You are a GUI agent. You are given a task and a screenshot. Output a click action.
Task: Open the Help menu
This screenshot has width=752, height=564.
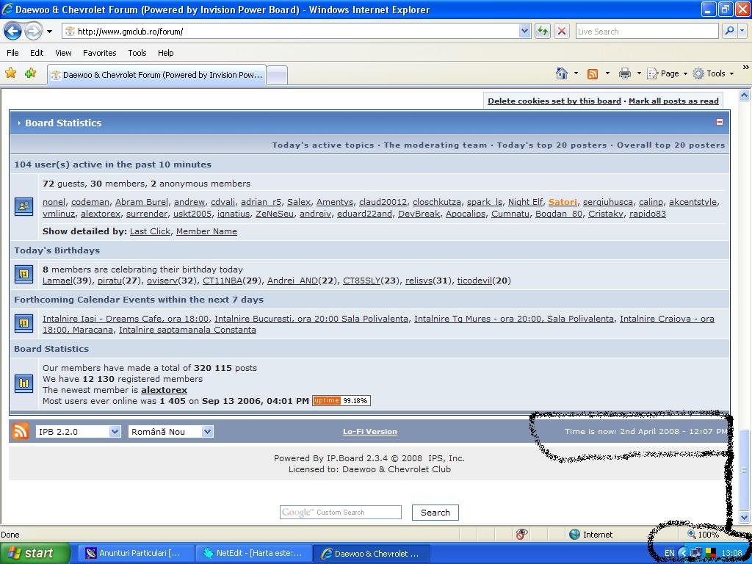pyautogui.click(x=165, y=53)
